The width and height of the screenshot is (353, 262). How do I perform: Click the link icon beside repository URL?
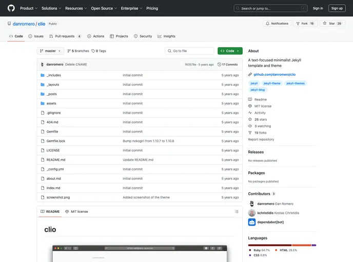click(250, 74)
